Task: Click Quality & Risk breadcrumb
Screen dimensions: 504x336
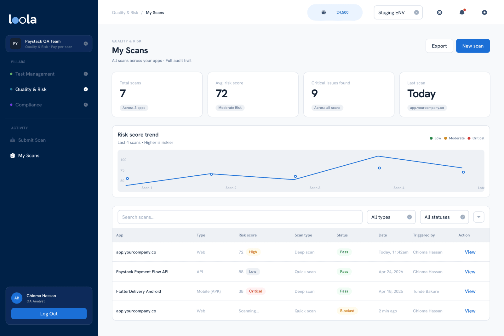Action: (125, 13)
